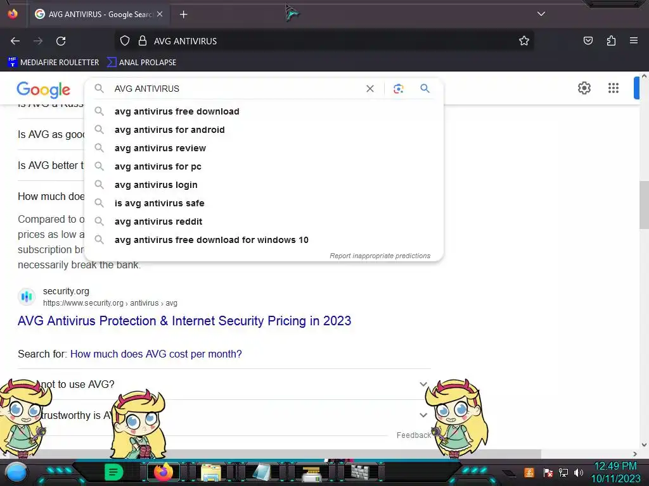
Task: Collapse the 'How much doe...' question
Action: coord(51,196)
